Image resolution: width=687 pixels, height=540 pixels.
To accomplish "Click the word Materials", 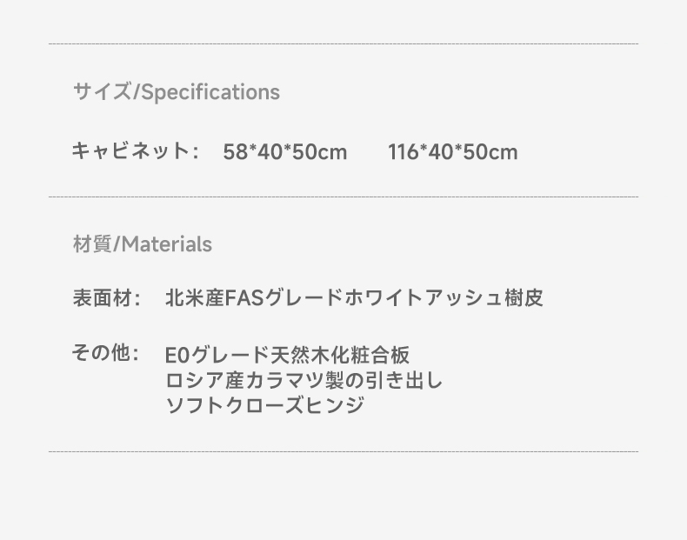I will pos(166,244).
